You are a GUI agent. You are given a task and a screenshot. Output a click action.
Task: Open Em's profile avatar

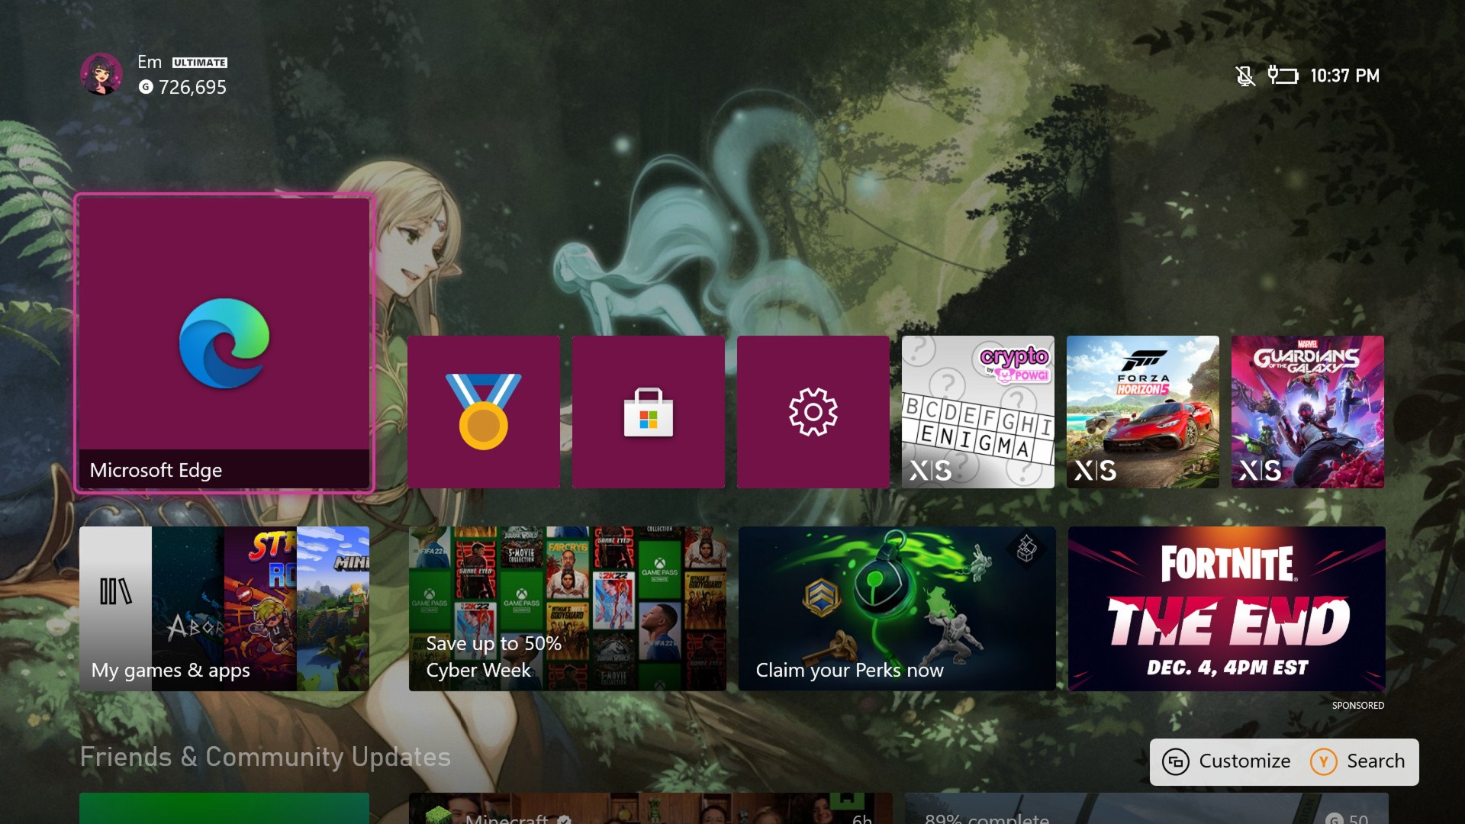point(103,74)
